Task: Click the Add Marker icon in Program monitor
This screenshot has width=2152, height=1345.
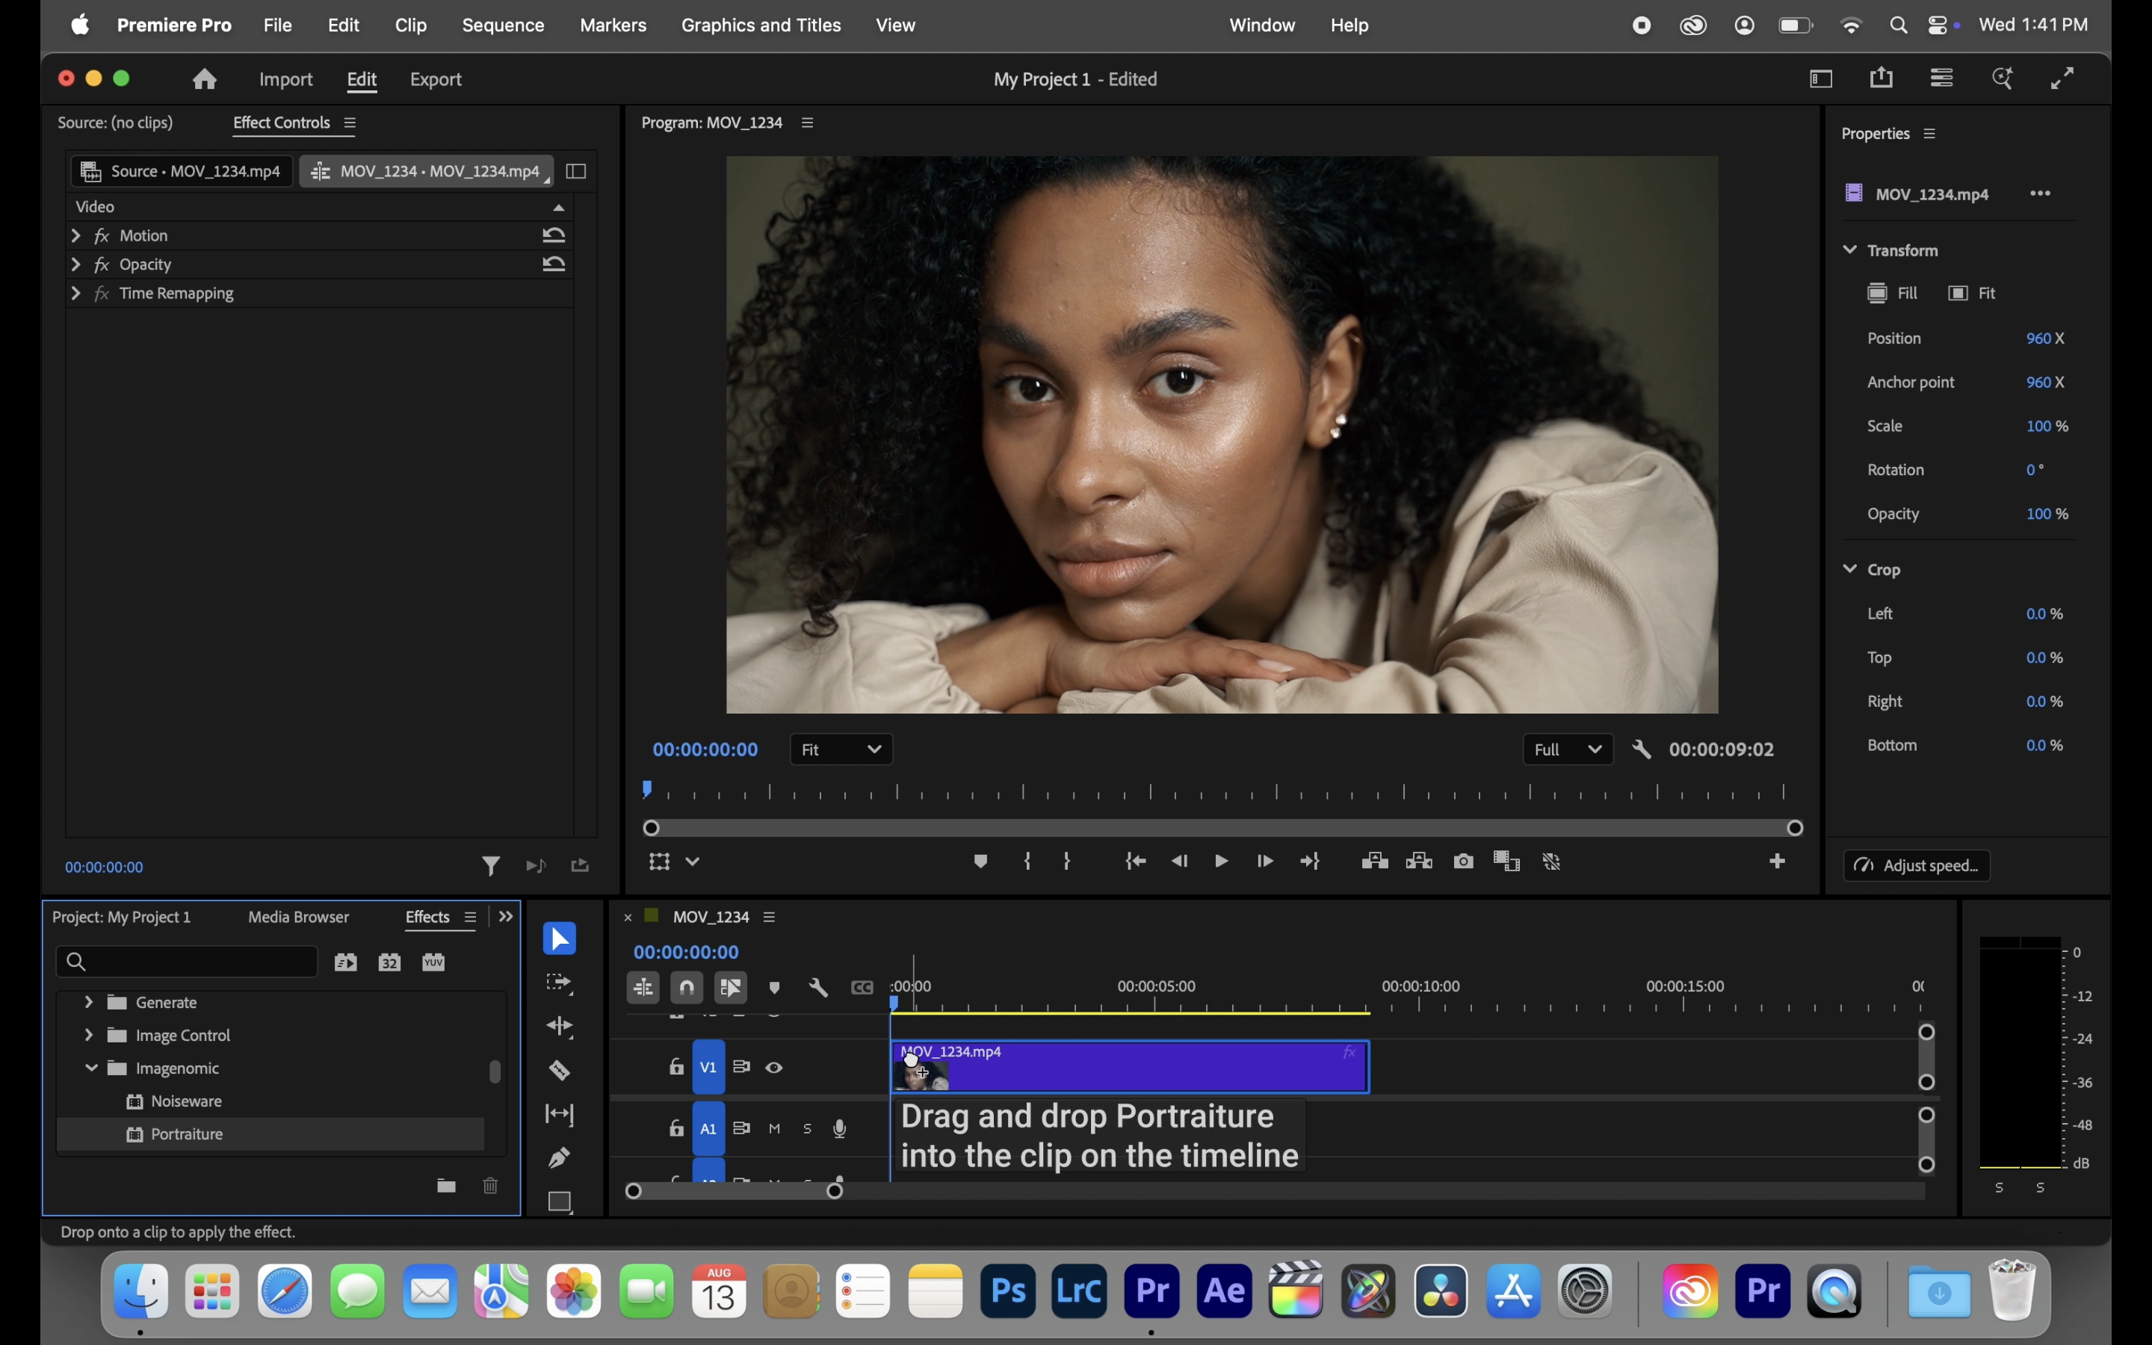Action: (980, 861)
